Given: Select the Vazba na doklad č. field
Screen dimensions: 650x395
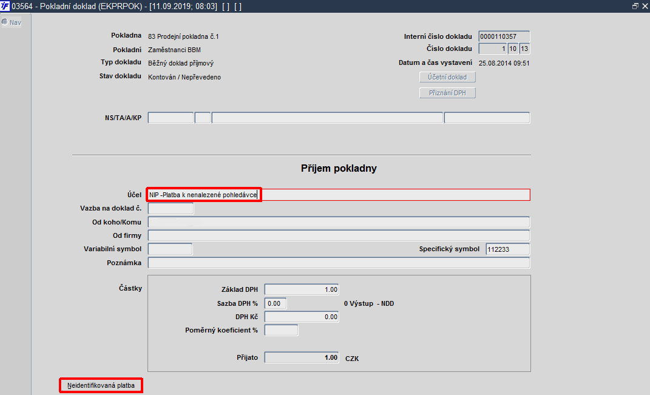Looking at the screenshot, I should coord(171,209).
